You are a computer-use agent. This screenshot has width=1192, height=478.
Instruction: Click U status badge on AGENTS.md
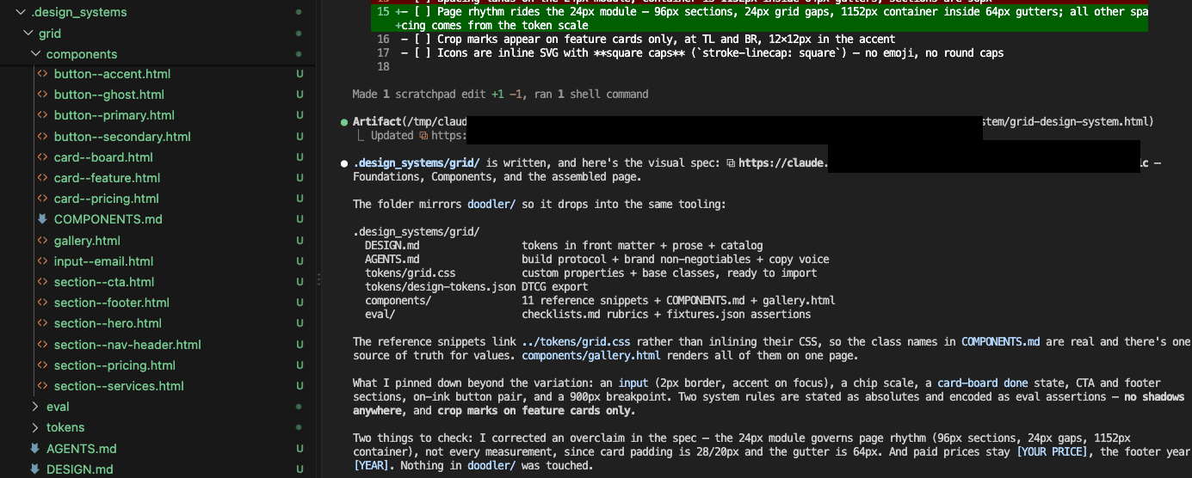tap(300, 449)
